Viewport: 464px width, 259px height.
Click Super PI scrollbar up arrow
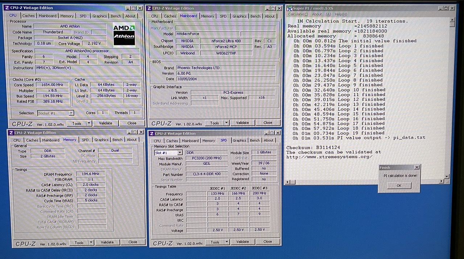tap(452, 20)
